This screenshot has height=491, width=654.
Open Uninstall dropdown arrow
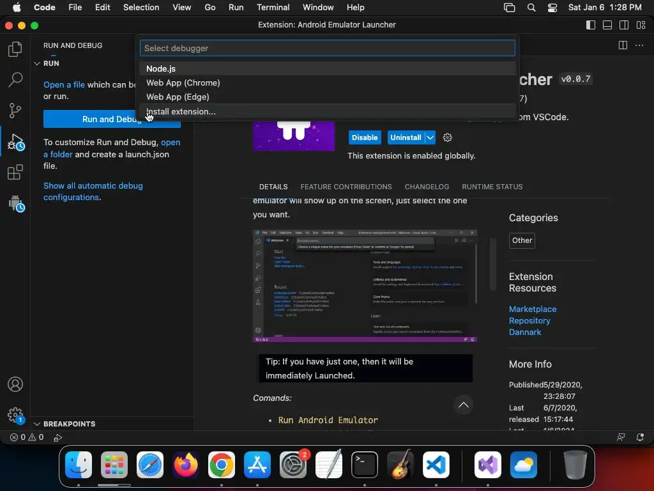[430, 137]
